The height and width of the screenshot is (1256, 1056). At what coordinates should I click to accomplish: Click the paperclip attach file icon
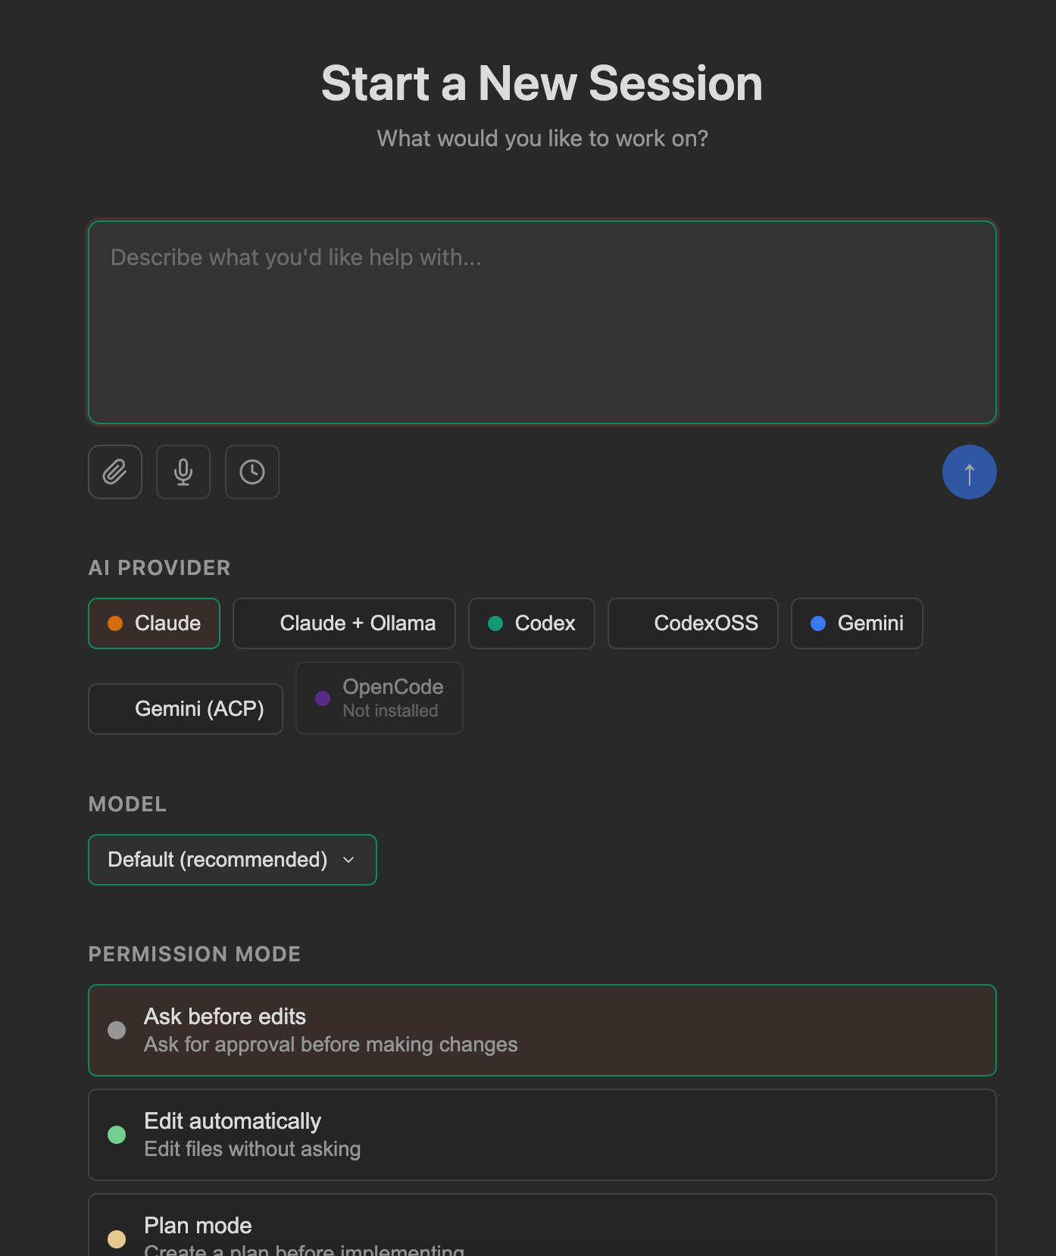click(115, 472)
